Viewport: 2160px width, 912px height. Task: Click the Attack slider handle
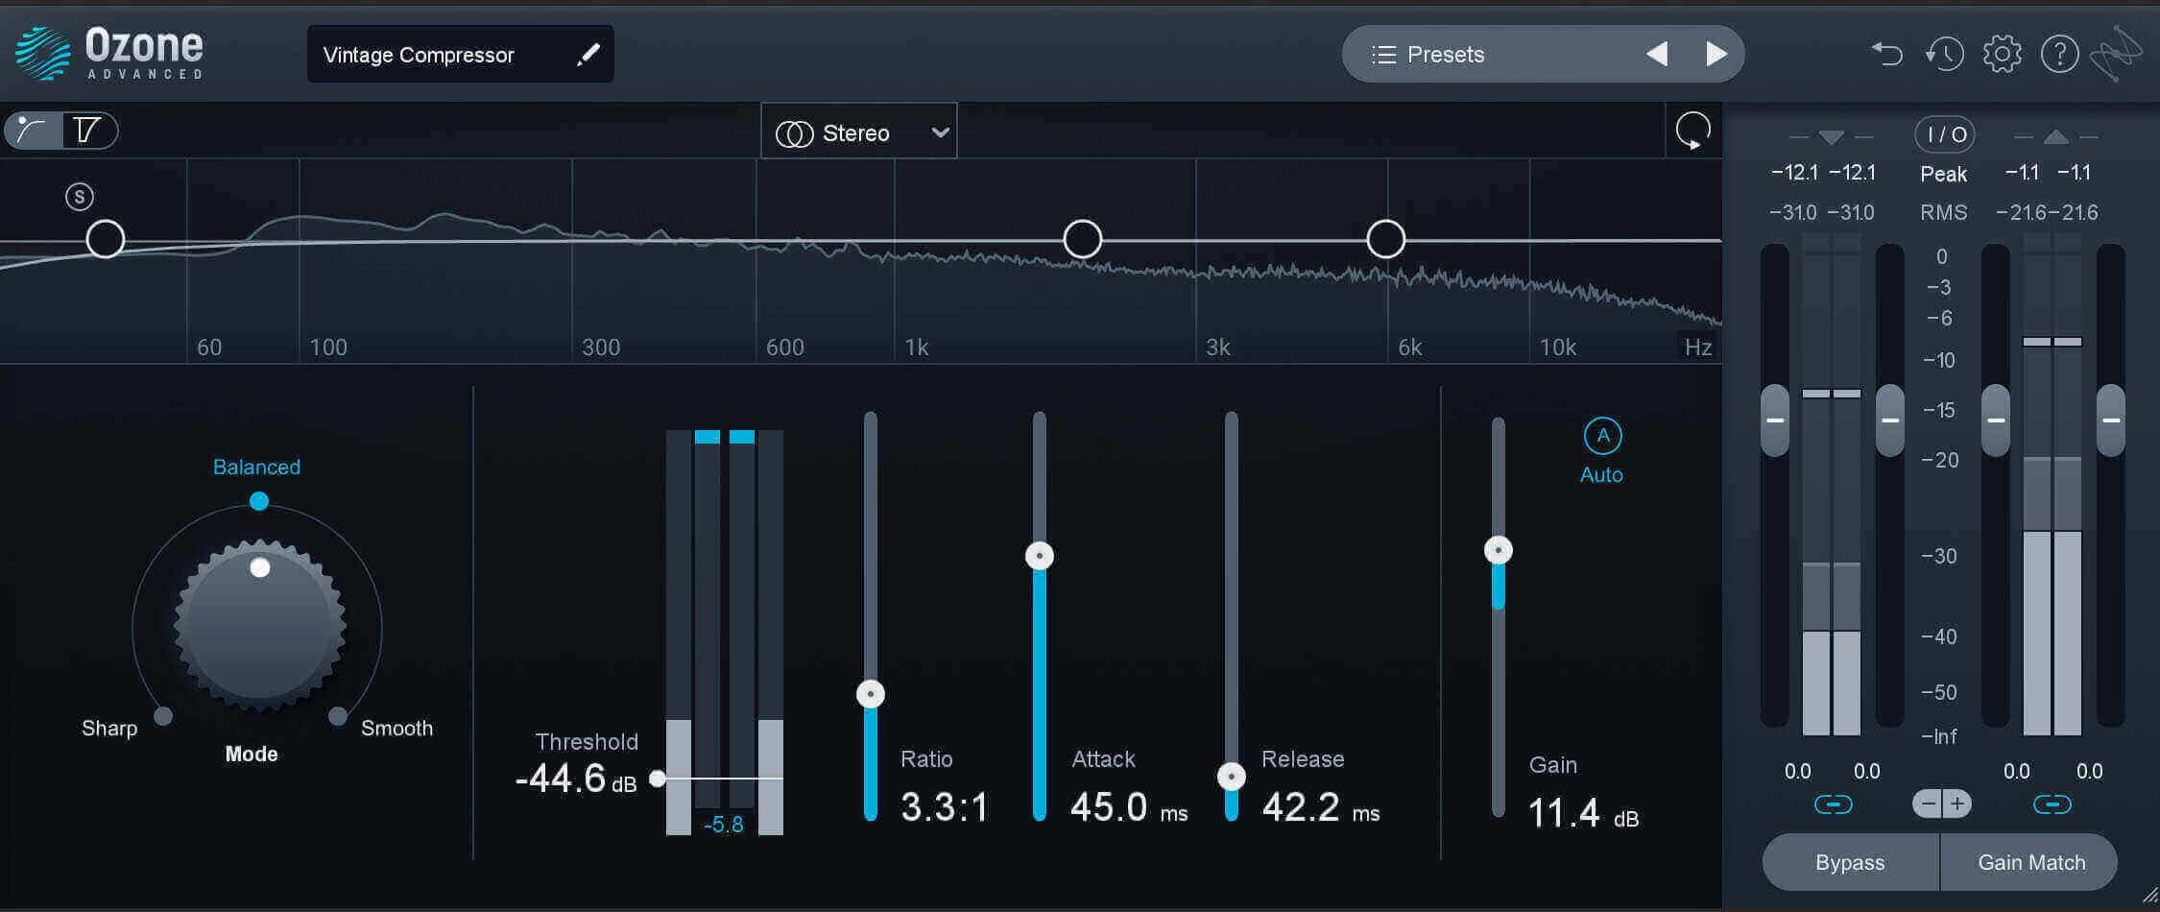coord(1040,556)
